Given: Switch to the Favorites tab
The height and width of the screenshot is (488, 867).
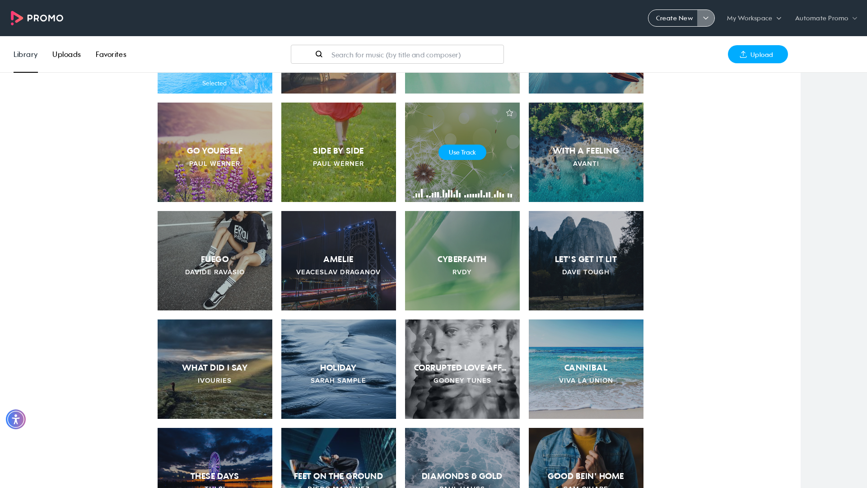Looking at the screenshot, I should tap(111, 54).
